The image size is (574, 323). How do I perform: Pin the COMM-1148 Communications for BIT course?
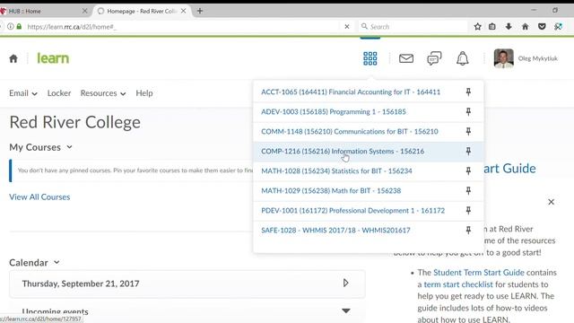(x=468, y=132)
